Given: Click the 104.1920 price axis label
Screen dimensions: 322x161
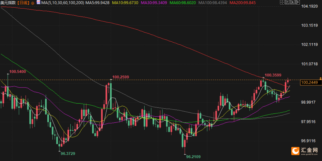Looking at the screenshot, I should pyautogui.click(x=310, y=6).
